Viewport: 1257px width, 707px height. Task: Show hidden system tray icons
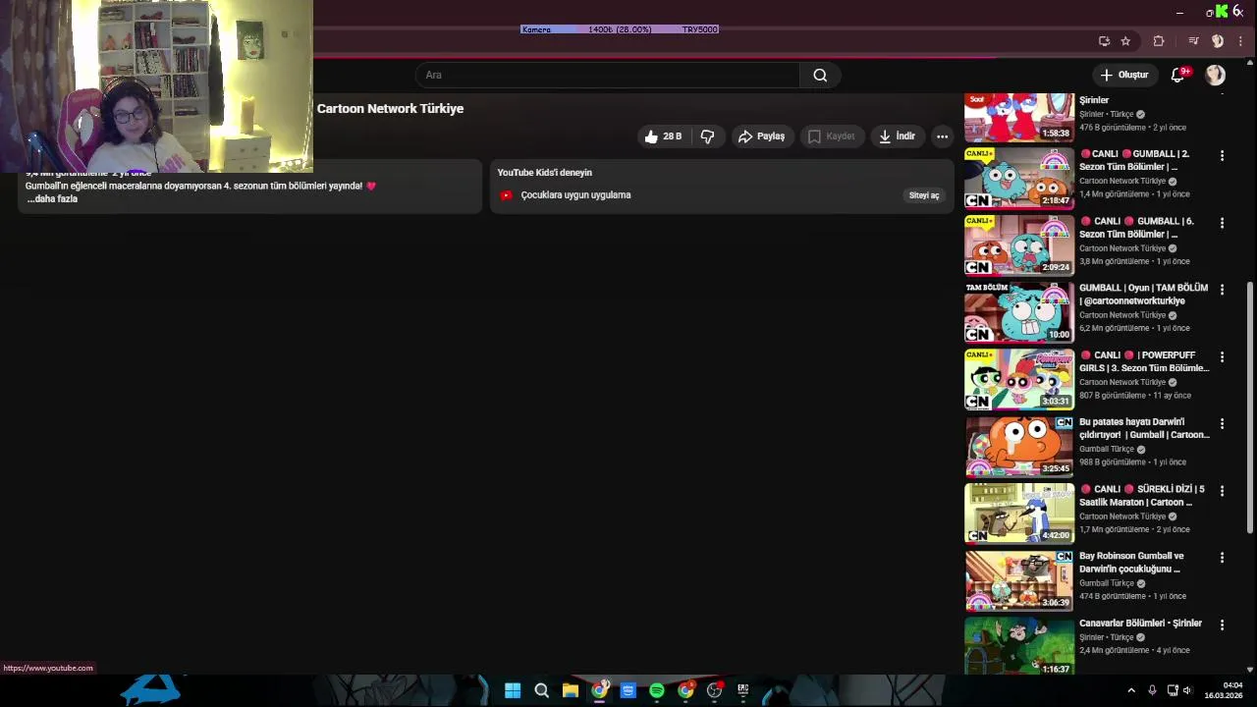[1130, 690]
